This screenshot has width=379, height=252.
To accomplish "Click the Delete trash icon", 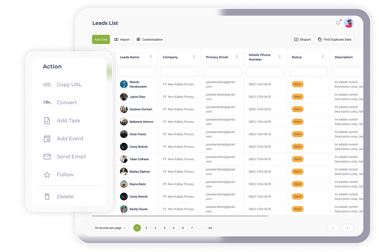I will coord(47,197).
